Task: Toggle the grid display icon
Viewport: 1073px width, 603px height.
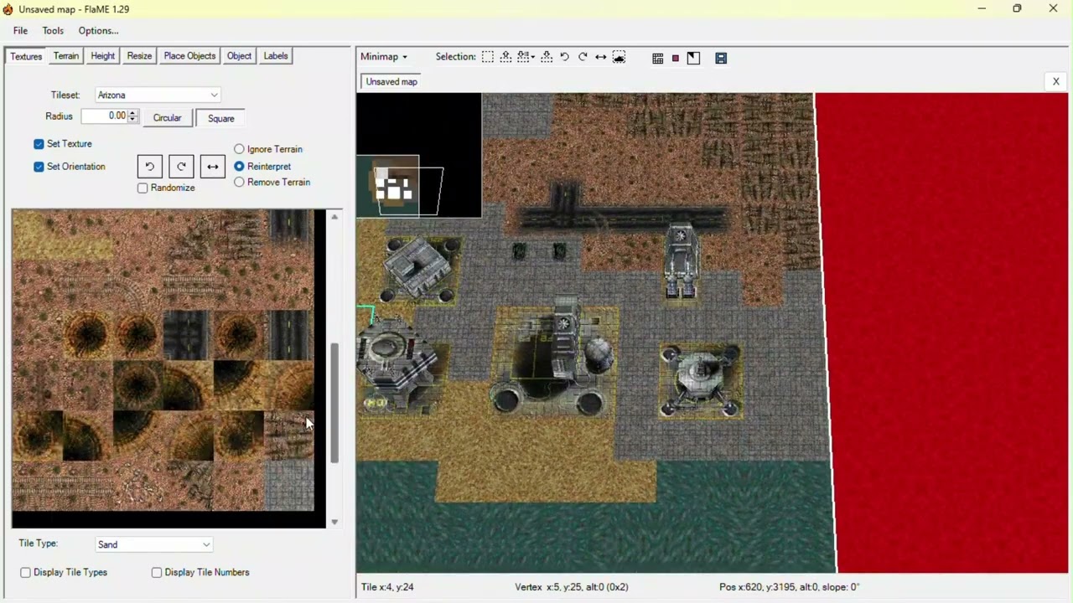Action: click(658, 58)
